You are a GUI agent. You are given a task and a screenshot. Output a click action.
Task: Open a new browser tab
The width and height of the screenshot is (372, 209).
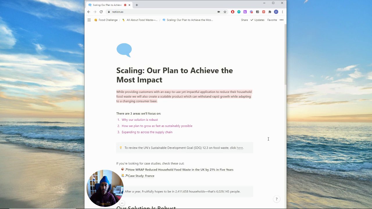click(x=137, y=5)
